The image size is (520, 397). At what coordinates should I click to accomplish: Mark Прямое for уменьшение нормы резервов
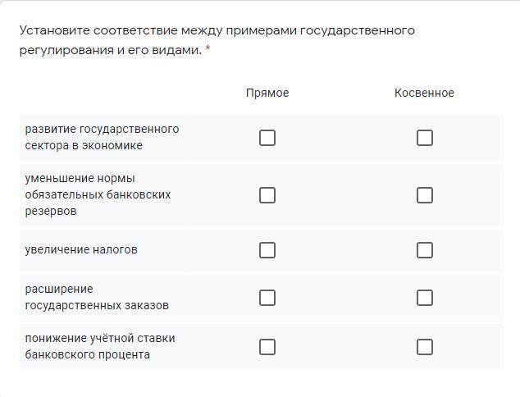[x=267, y=195]
